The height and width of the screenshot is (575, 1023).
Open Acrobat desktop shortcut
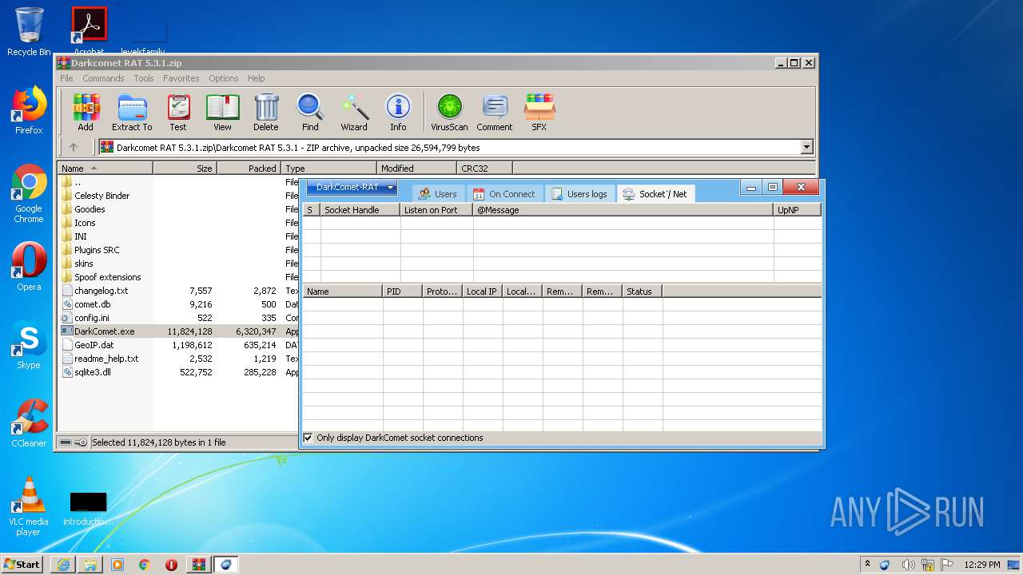(90, 32)
